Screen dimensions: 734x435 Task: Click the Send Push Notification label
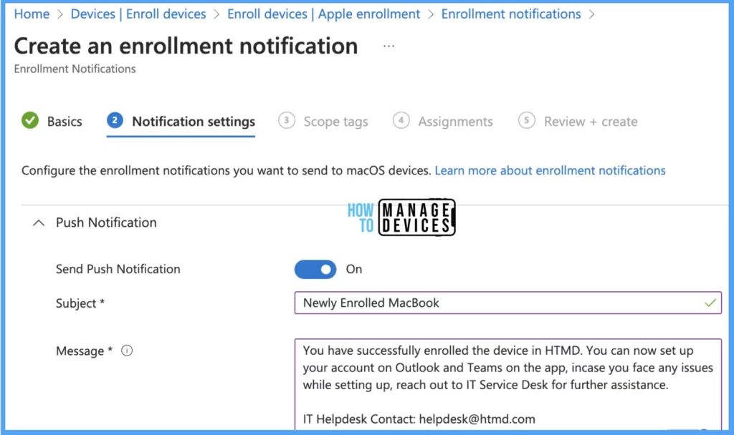118,269
